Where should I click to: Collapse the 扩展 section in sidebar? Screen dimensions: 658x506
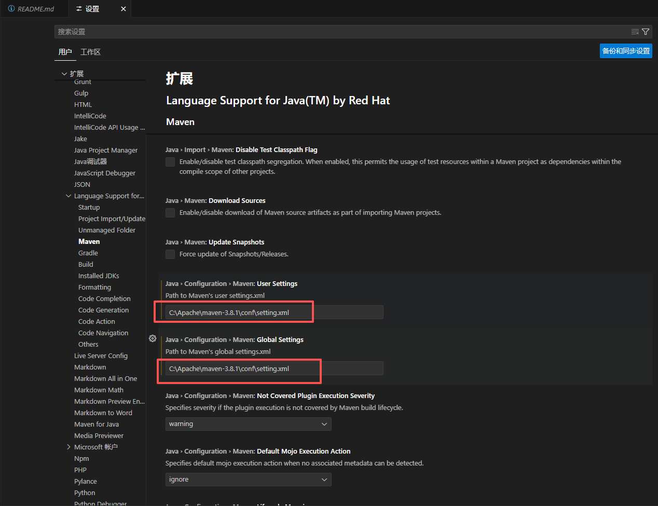pyautogui.click(x=64, y=74)
